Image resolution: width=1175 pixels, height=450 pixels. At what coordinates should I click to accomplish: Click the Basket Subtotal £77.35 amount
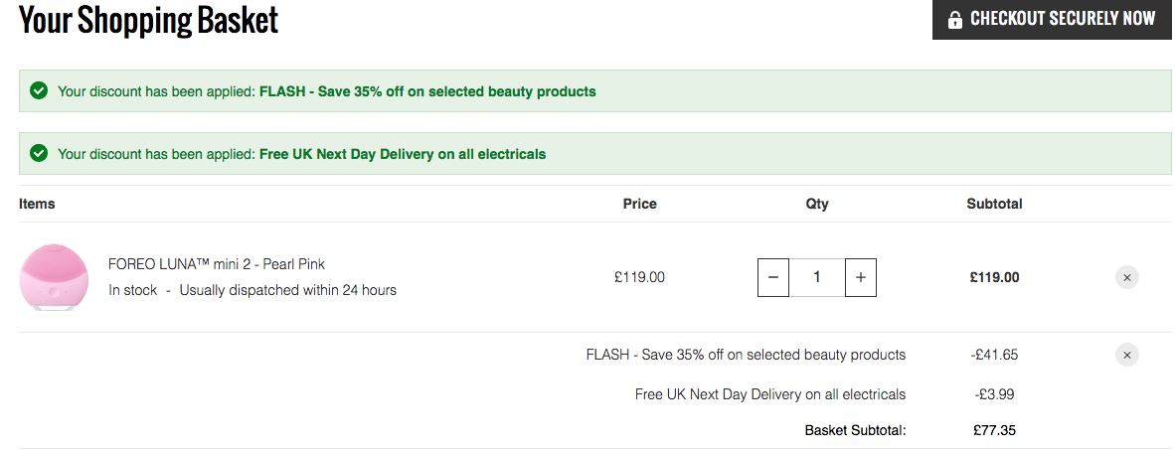coord(994,430)
